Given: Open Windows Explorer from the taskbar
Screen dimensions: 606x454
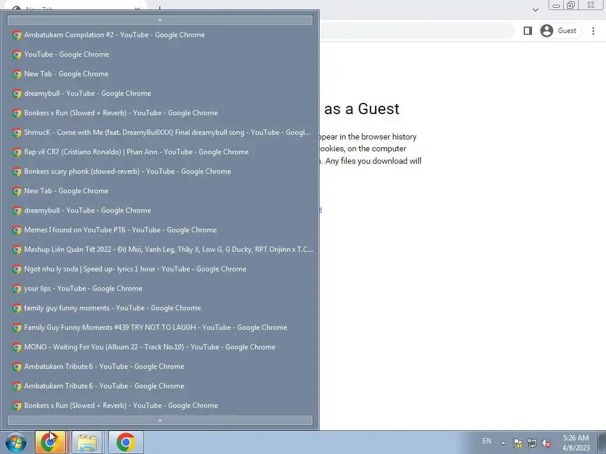Looking at the screenshot, I should point(87,442).
